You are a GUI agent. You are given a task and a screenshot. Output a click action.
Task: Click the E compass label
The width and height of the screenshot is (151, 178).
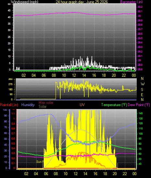(x=142, y=95)
